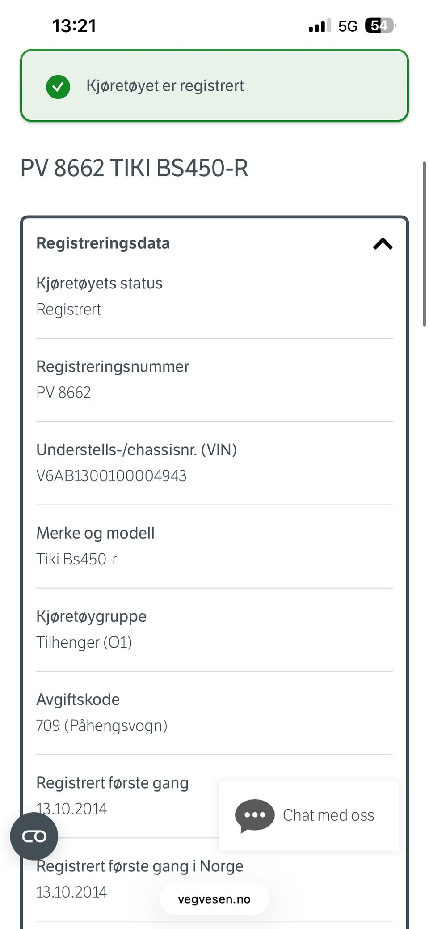Image resolution: width=429 pixels, height=929 pixels.
Task: Select the VIN value V6AB1300100004943
Action: point(111,475)
